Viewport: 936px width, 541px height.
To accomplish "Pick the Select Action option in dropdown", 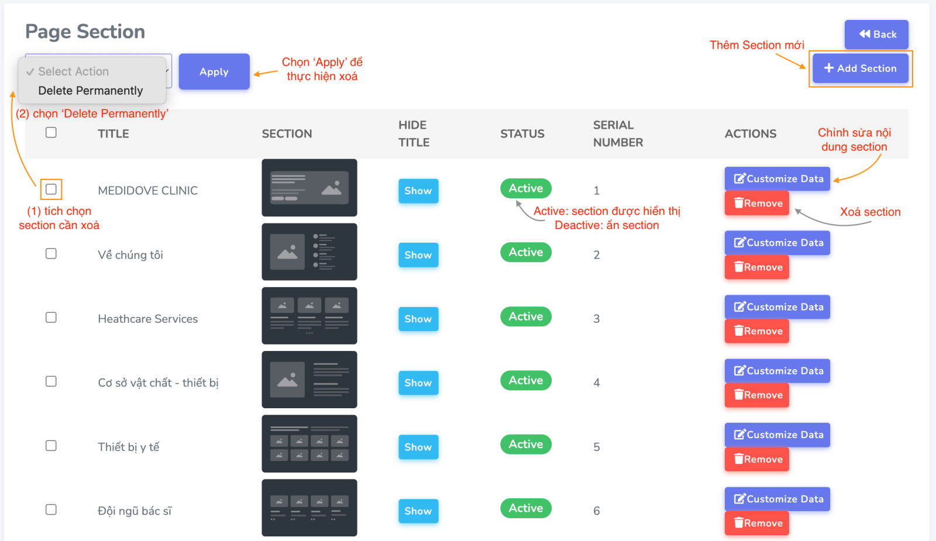I will [x=74, y=71].
